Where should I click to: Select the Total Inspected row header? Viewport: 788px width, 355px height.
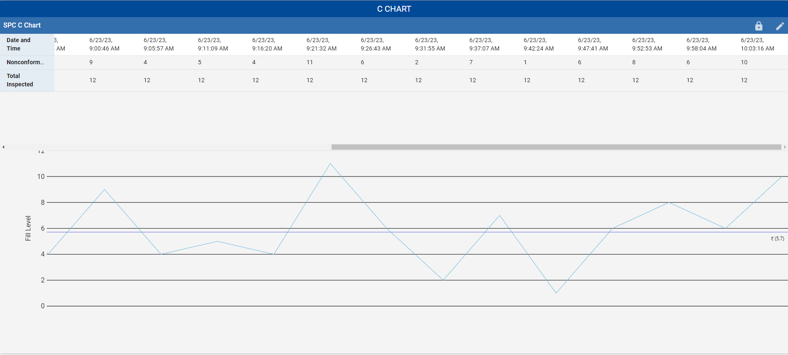point(27,80)
